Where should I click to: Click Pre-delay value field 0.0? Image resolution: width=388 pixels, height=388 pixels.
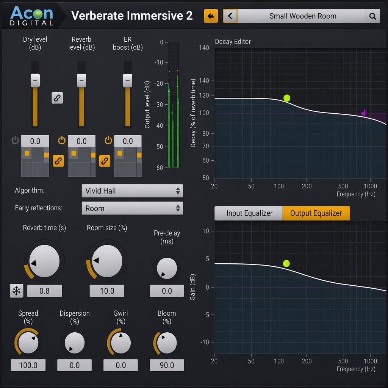click(167, 291)
